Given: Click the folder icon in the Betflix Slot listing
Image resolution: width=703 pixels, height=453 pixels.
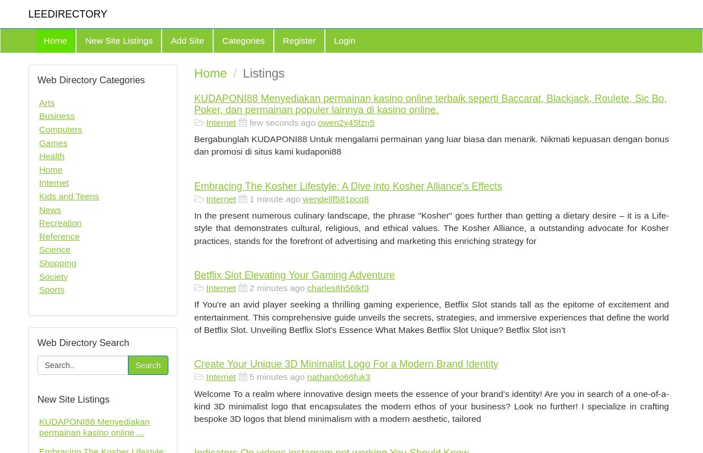Looking at the screenshot, I should [200, 288].
